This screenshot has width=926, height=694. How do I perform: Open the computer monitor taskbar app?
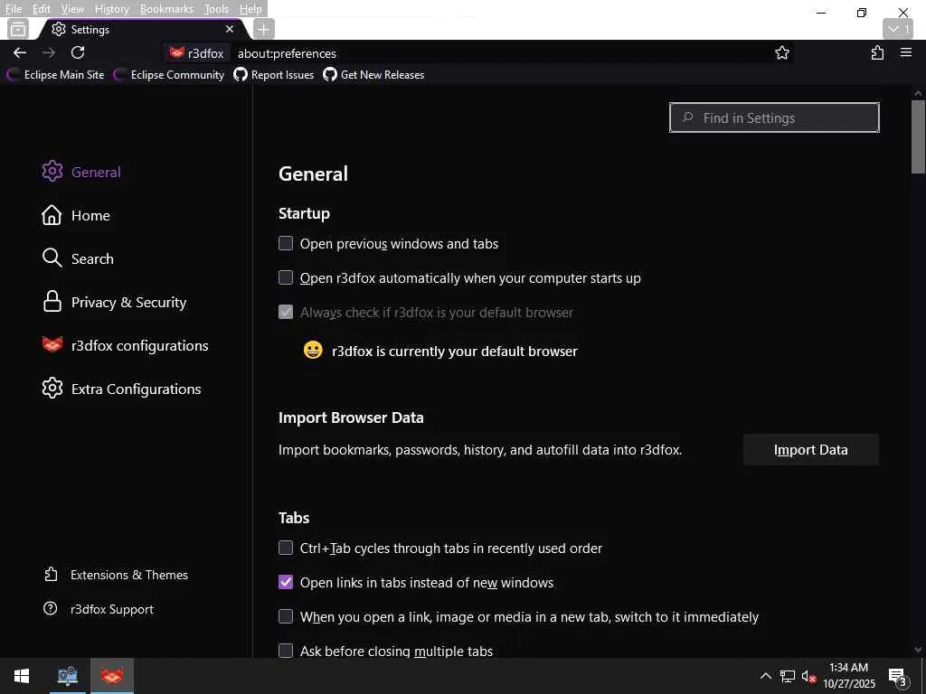pyautogui.click(x=67, y=676)
